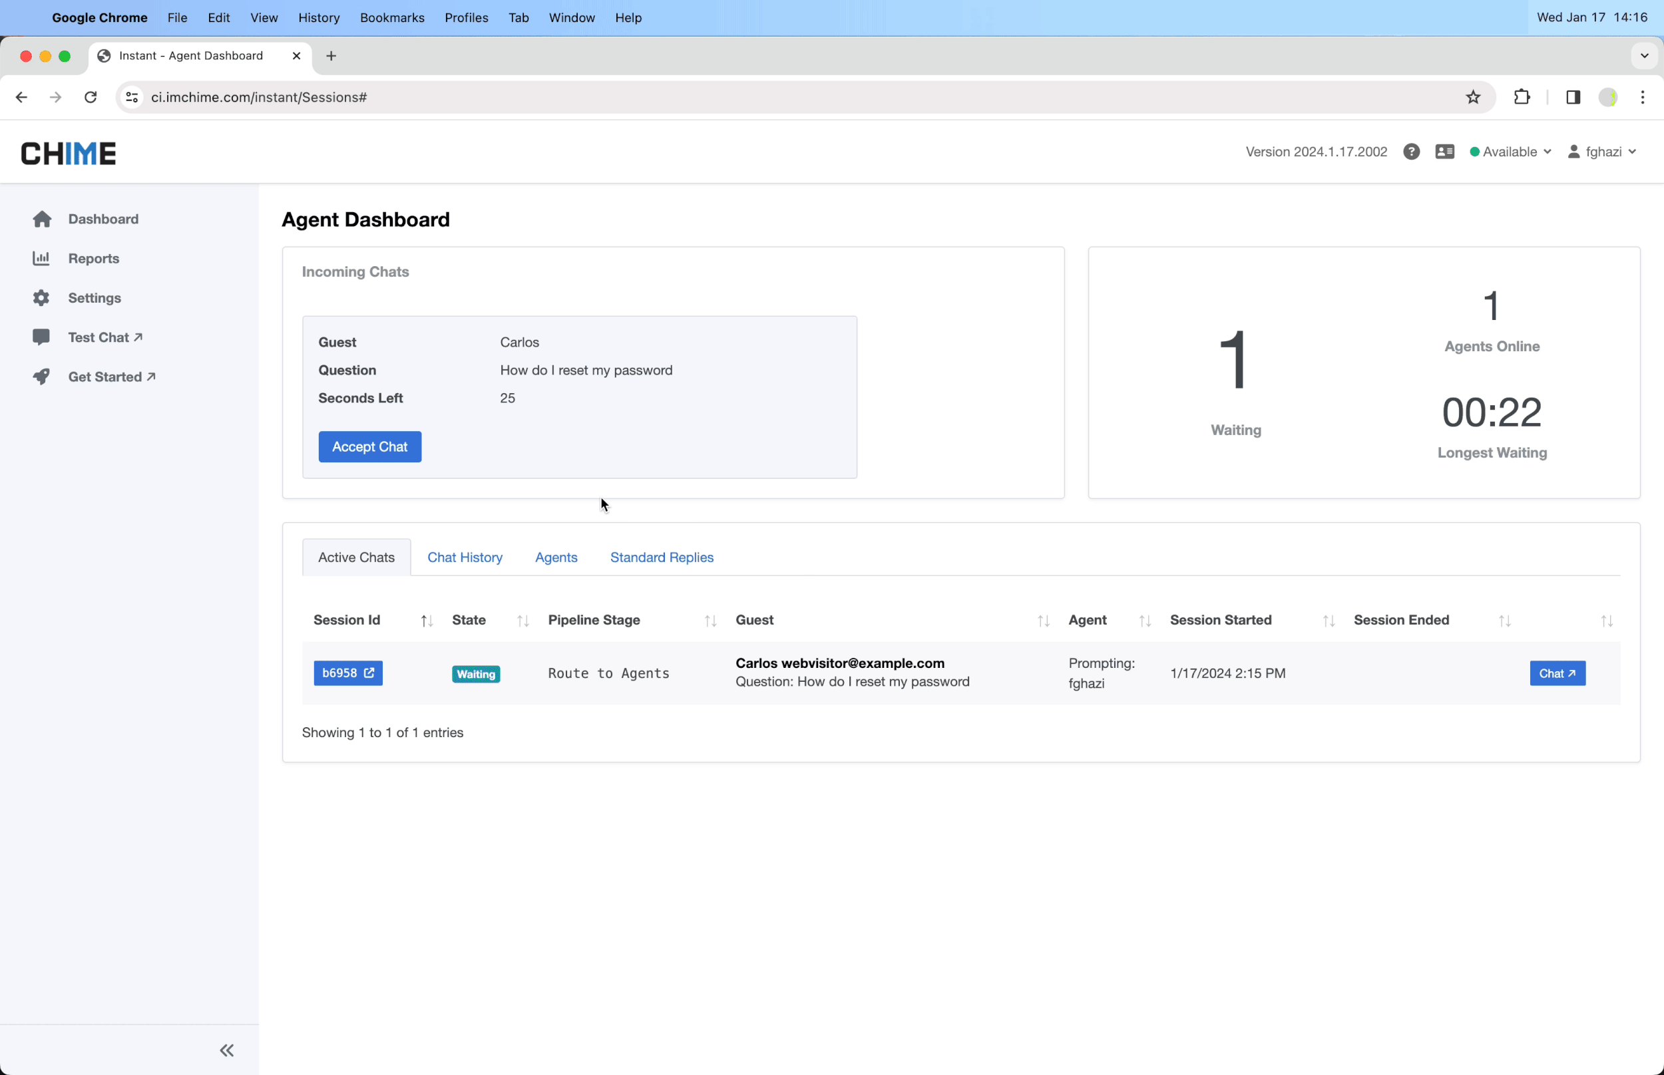Viewport: 1664px width, 1075px height.
Task: Click the Get Started rocket icon
Action: [x=41, y=377]
